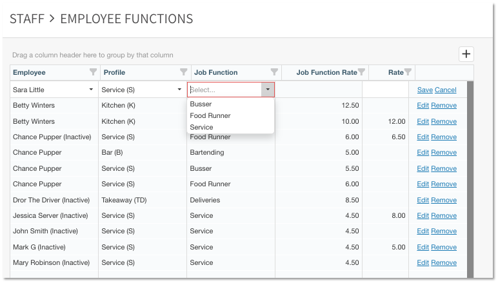Image resolution: width=498 pixels, height=283 pixels.
Task: Expand the Sara Little employee dropdown
Action: coord(91,90)
